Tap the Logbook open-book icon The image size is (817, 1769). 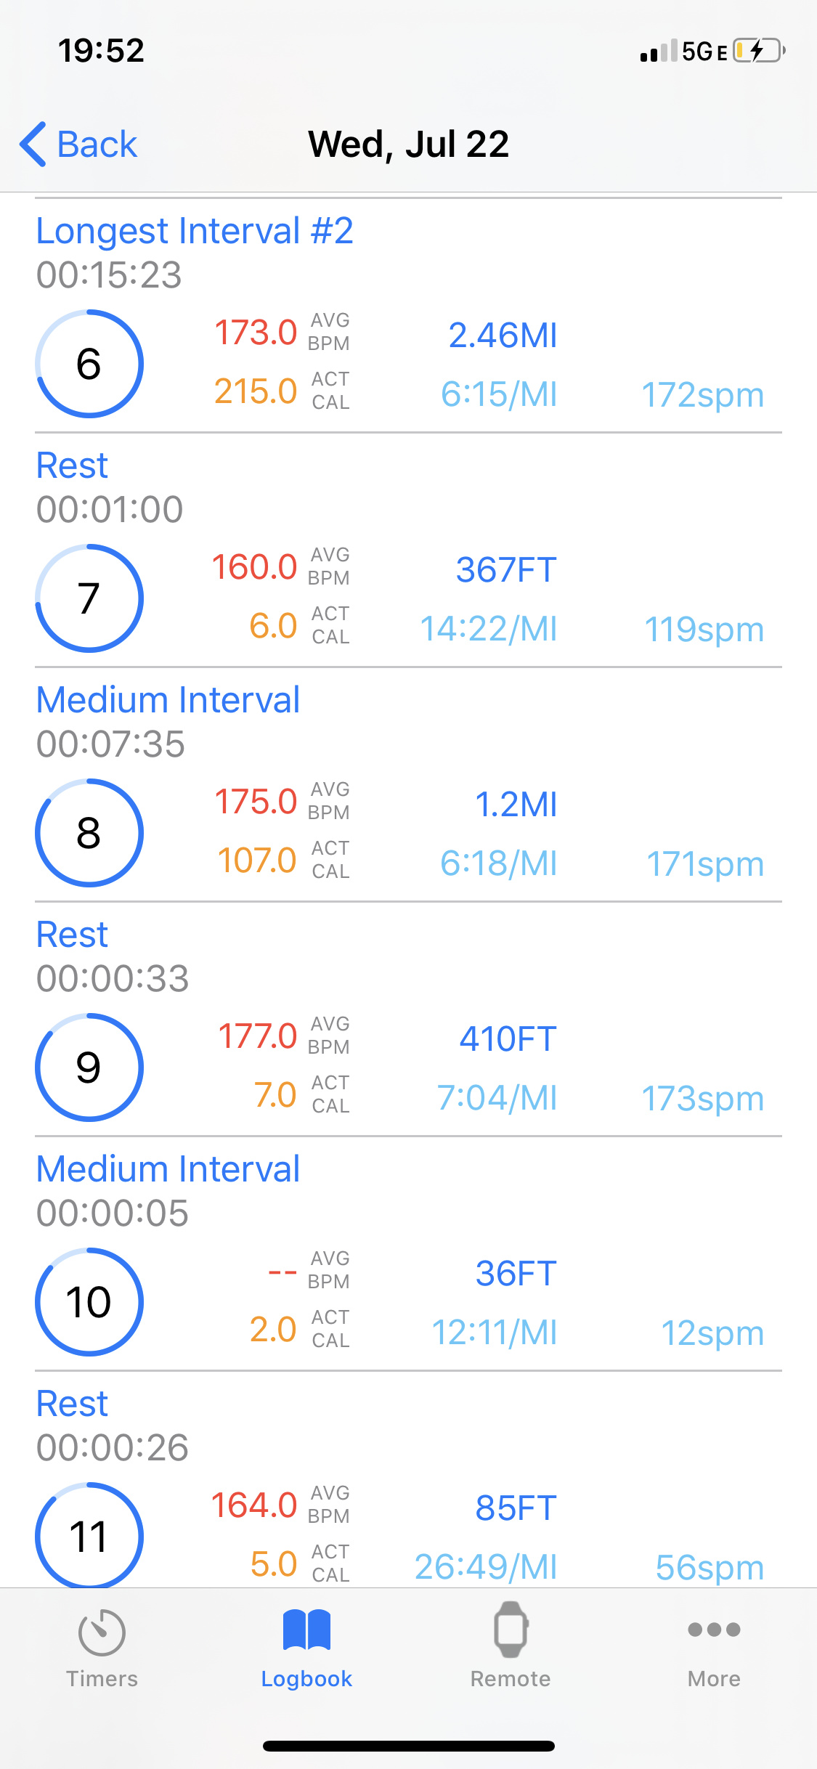306,1630
